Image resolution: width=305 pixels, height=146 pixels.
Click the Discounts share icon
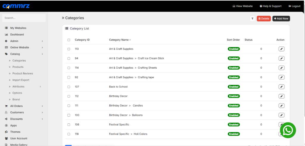pos(6,119)
